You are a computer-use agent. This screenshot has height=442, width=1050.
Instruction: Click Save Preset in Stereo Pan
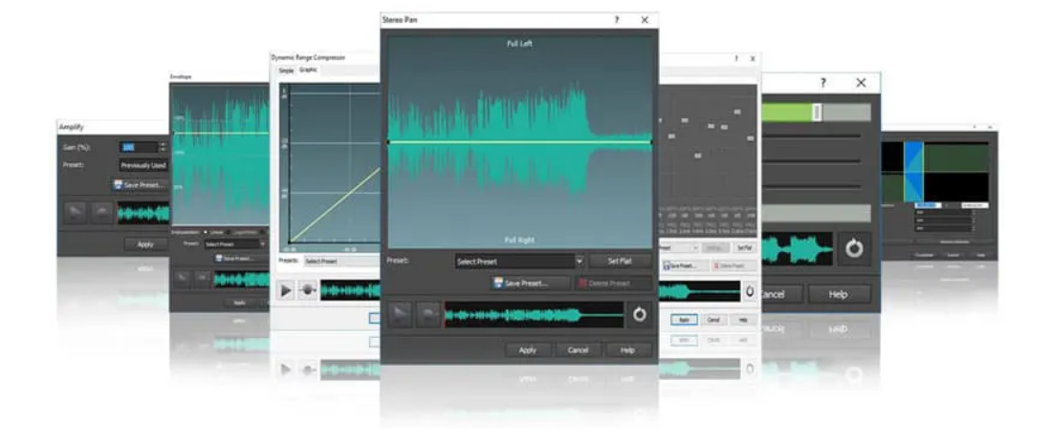tap(529, 283)
